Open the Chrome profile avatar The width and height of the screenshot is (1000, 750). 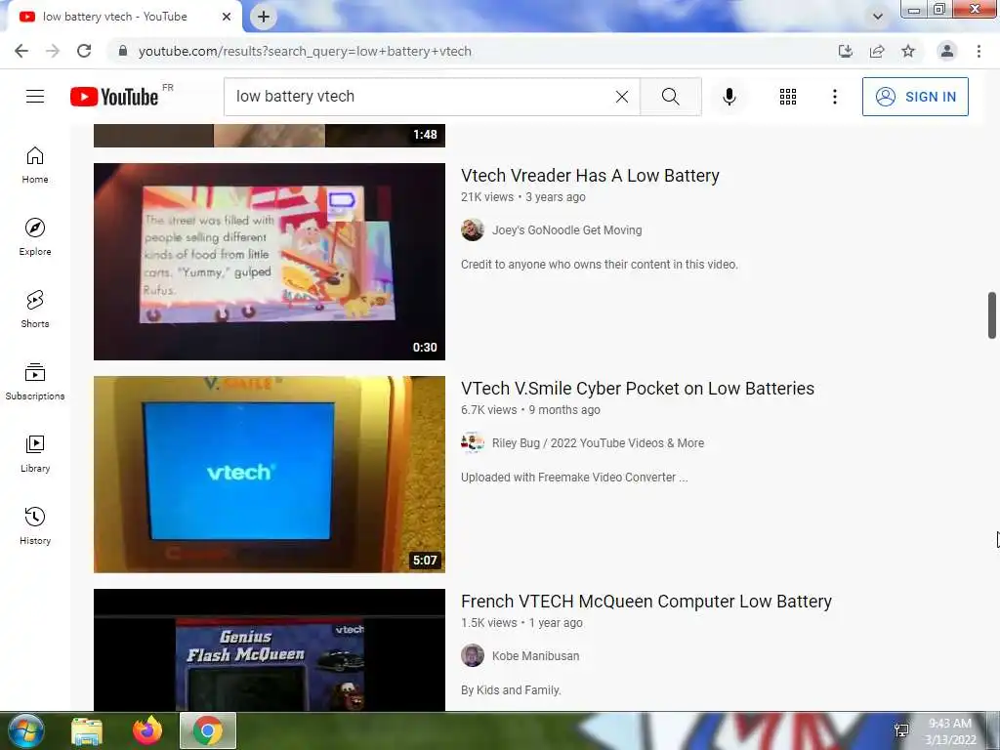pos(947,51)
